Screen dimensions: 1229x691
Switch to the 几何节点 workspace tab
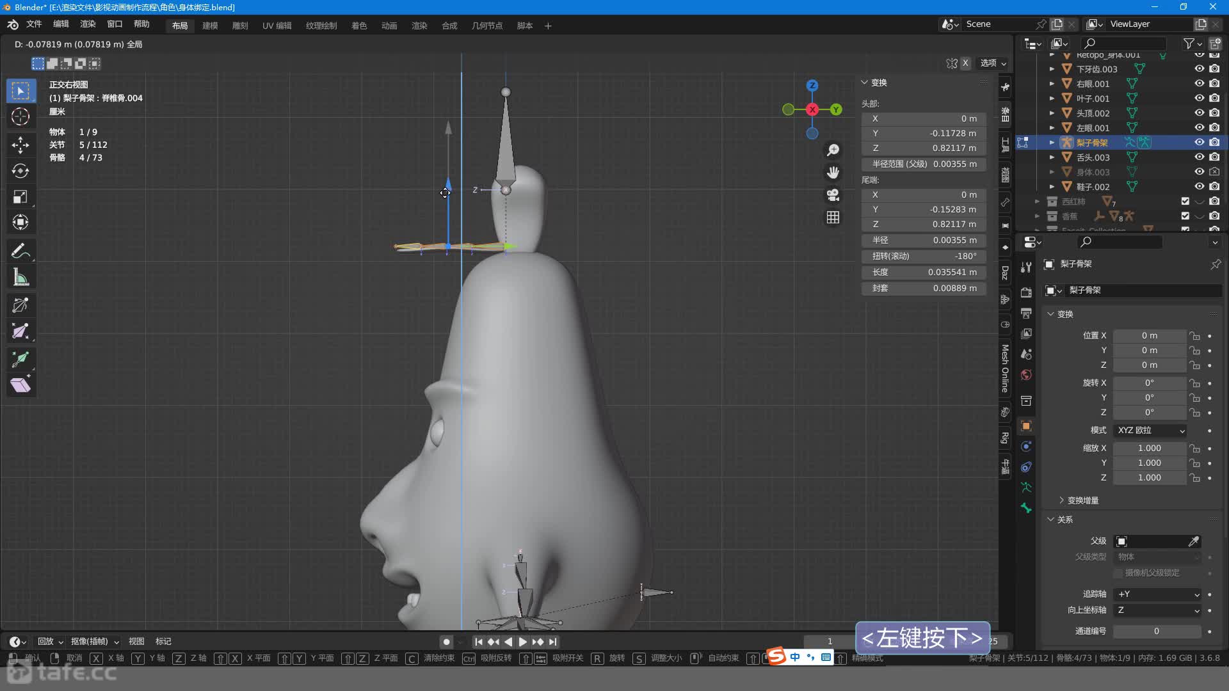click(486, 26)
